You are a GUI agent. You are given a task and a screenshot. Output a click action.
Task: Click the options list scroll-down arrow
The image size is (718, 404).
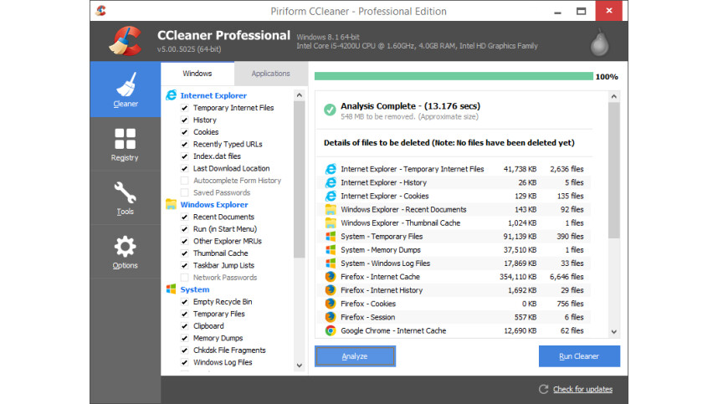[x=300, y=366]
